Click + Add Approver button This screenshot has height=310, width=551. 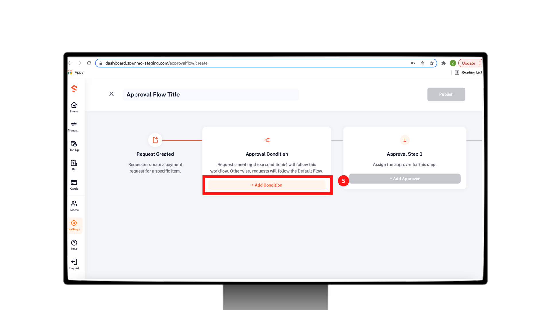click(x=405, y=179)
